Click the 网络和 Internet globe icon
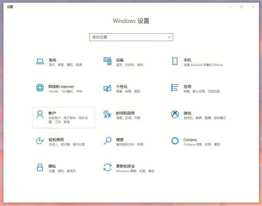The image size is (262, 206). (40, 88)
